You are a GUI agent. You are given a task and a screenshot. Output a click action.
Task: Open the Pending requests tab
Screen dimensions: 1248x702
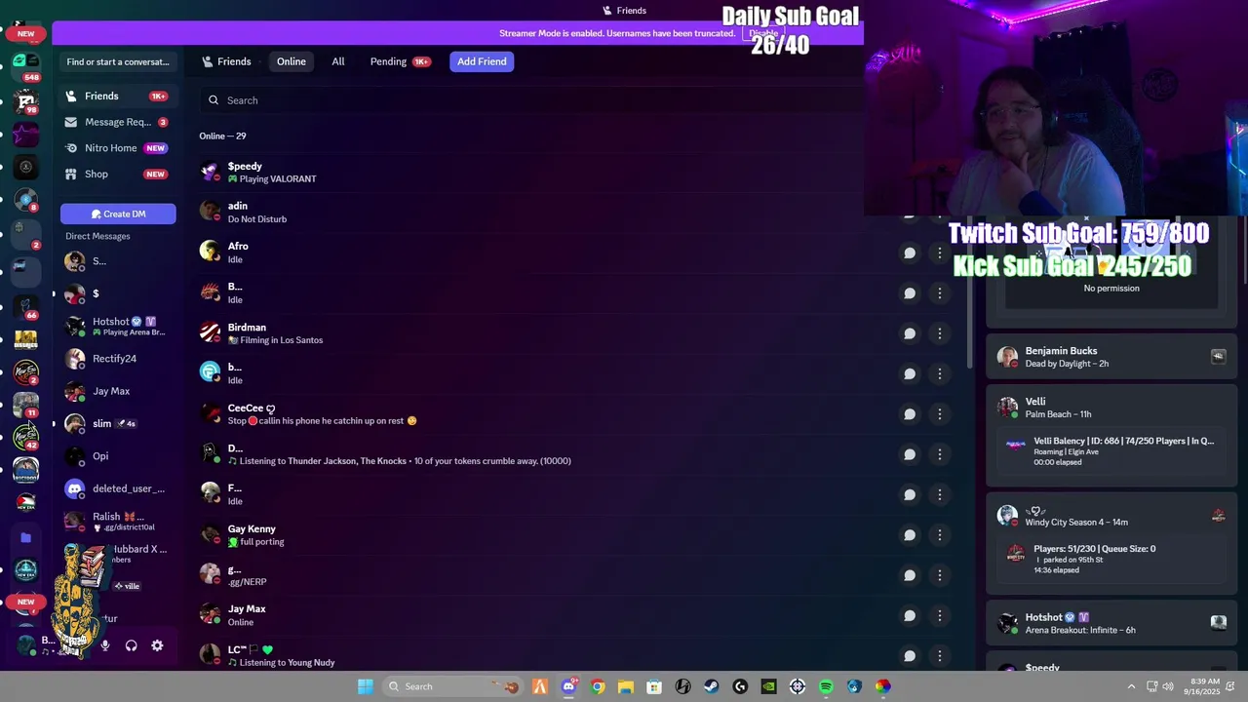(400, 61)
